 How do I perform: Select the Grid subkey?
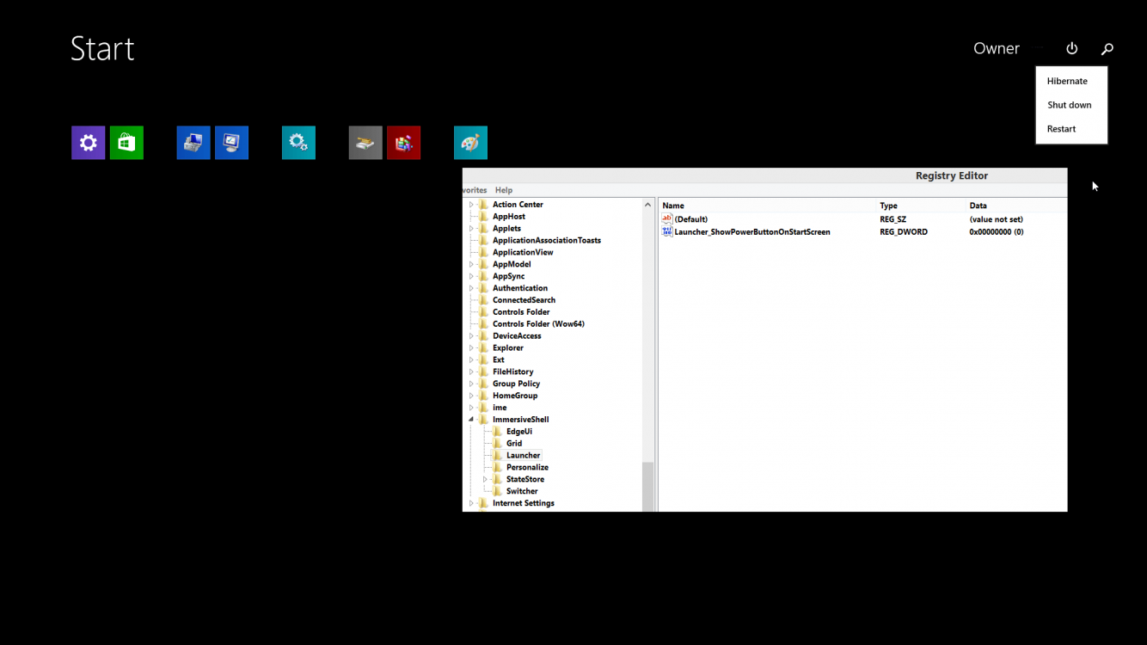[514, 444]
